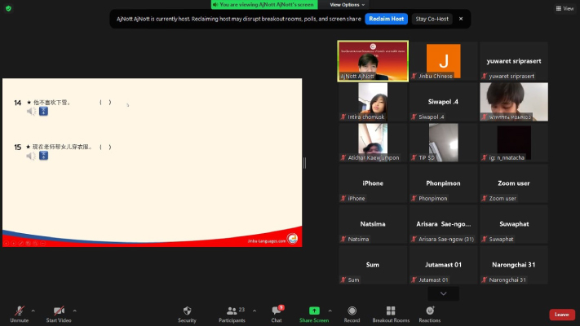Expand video options arrow beside Start Video
Screen dimensions: 580x326
pyautogui.click(x=75, y=310)
